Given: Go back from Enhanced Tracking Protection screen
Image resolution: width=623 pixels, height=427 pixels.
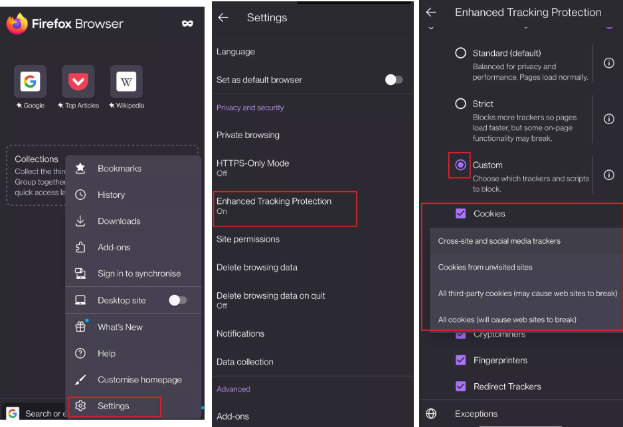Looking at the screenshot, I should 431,13.
